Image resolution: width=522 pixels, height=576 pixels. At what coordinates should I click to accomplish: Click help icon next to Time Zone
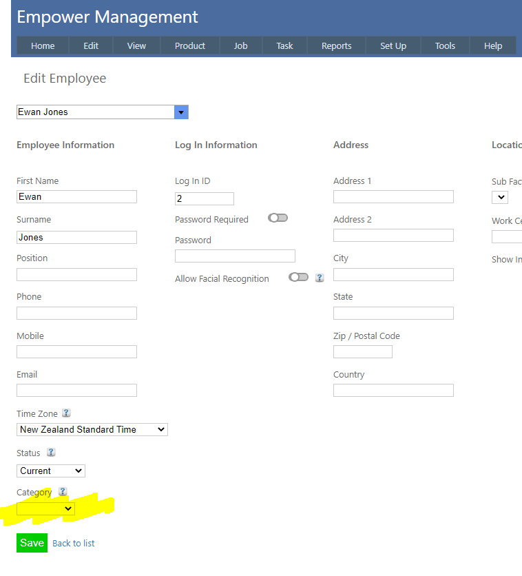coord(66,413)
